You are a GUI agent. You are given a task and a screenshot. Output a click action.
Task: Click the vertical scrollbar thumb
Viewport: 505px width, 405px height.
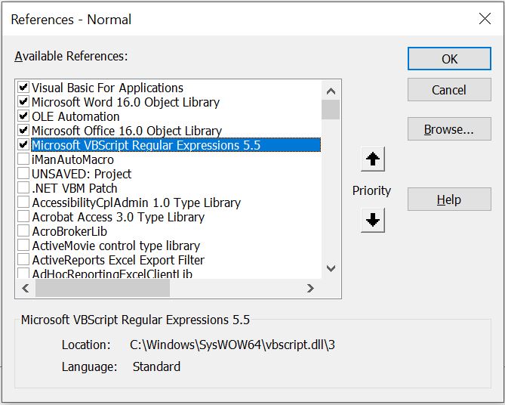pyautogui.click(x=331, y=110)
